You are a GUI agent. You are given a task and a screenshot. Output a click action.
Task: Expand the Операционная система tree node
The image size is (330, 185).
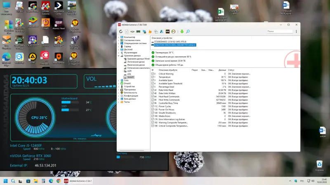click(118, 44)
